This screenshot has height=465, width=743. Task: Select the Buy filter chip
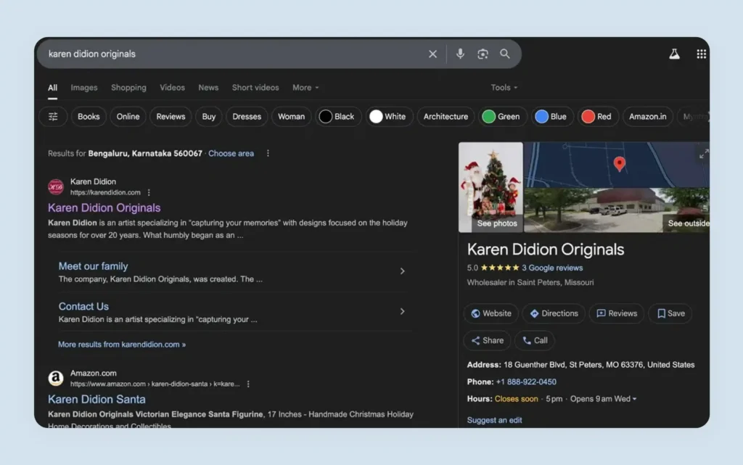point(208,117)
